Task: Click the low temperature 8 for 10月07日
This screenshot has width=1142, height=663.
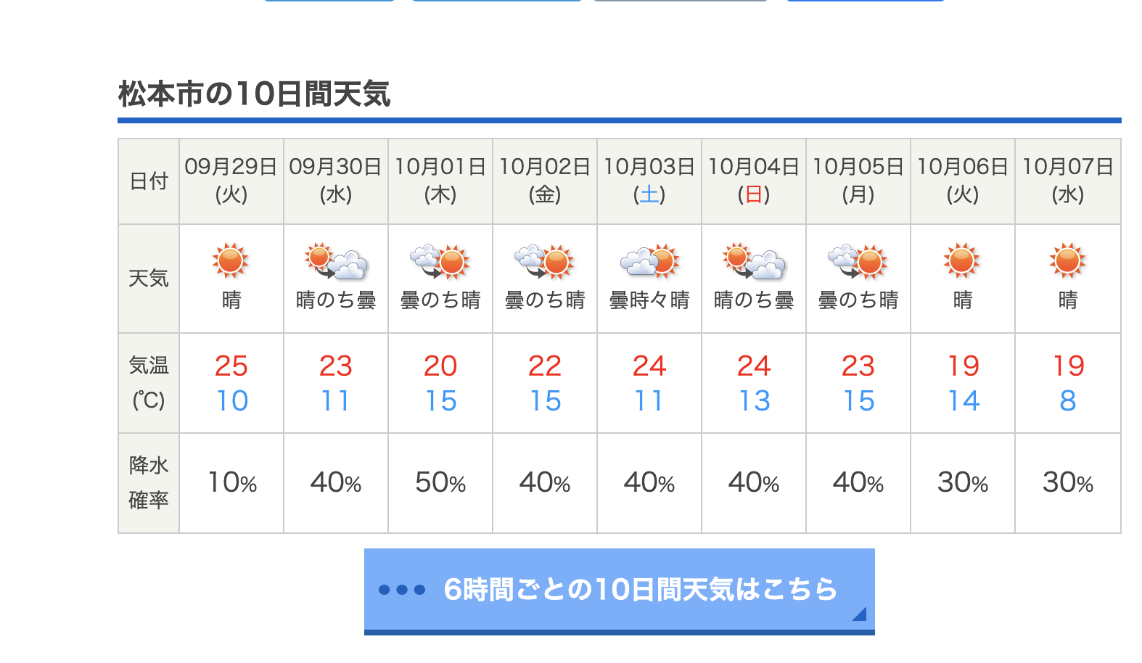Action: point(1067,400)
